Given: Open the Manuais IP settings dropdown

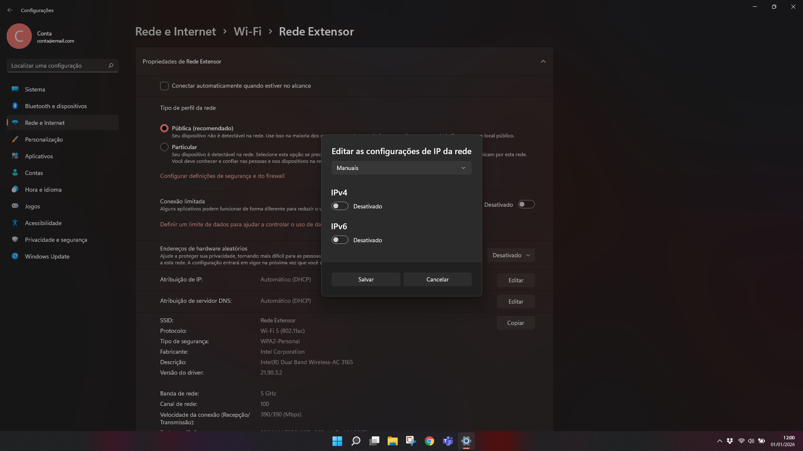Looking at the screenshot, I should pyautogui.click(x=401, y=168).
